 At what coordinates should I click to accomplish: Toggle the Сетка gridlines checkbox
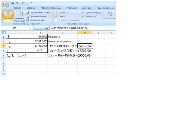pos(56,16)
